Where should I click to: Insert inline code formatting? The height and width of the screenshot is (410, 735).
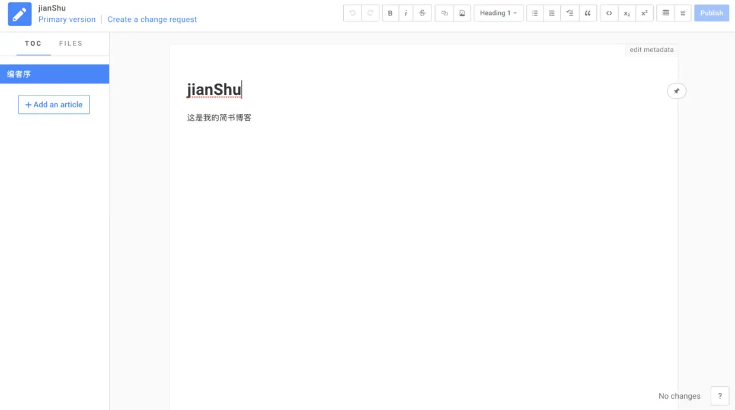[x=609, y=13]
